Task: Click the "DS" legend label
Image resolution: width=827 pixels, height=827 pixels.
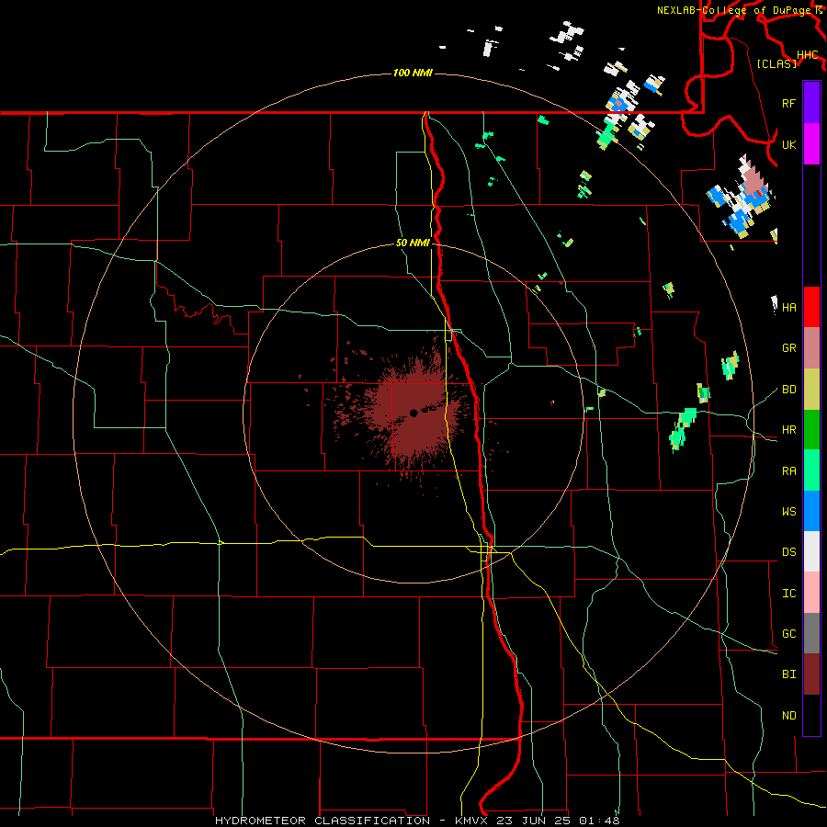Action: point(788,552)
